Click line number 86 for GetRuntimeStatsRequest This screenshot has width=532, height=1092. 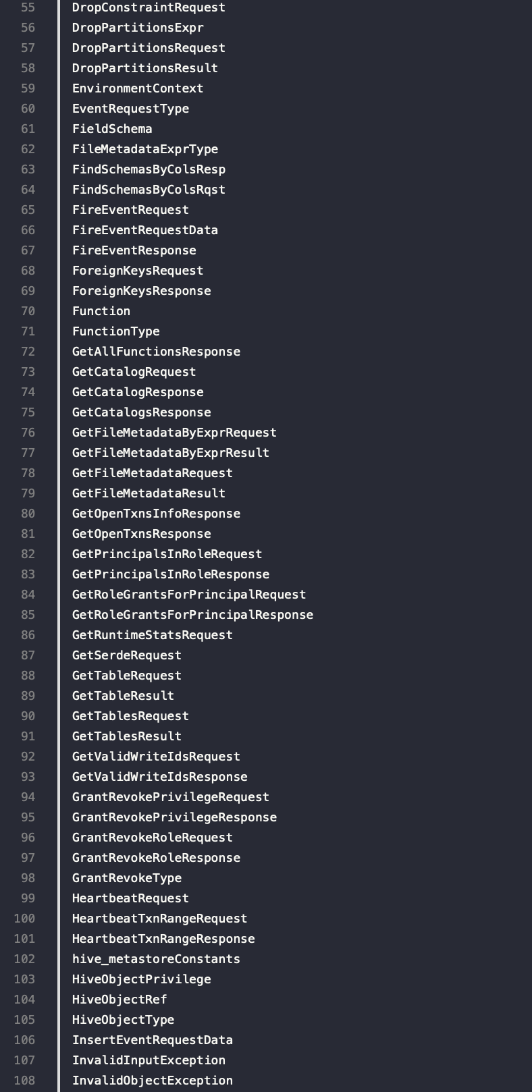click(28, 635)
